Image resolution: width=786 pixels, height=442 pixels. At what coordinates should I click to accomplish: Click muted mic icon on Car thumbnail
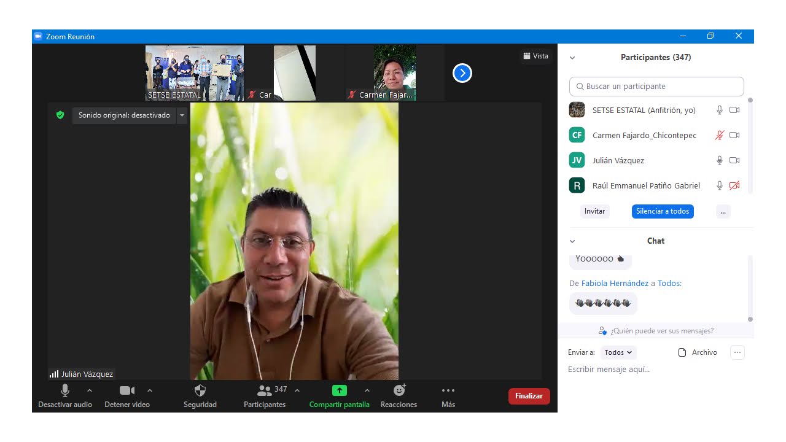coord(252,95)
